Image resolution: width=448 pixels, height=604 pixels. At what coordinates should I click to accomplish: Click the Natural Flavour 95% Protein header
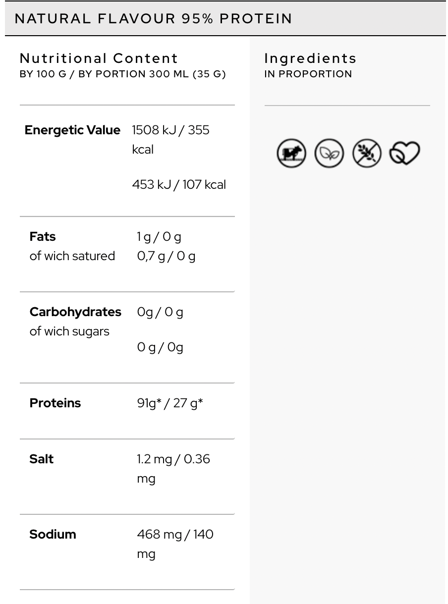point(154,19)
